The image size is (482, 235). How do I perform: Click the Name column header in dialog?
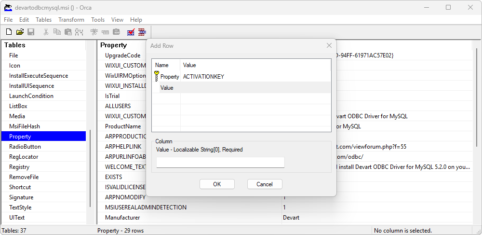click(x=166, y=65)
